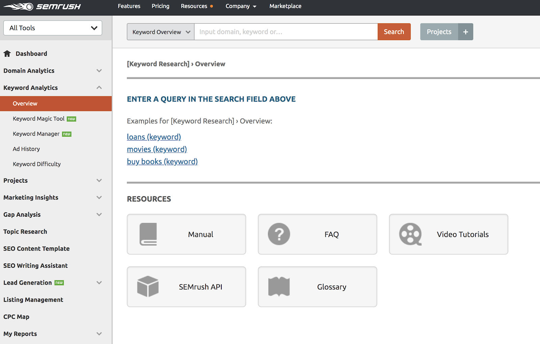Click the My Reports label
Image resolution: width=540 pixels, height=344 pixels.
click(20, 334)
